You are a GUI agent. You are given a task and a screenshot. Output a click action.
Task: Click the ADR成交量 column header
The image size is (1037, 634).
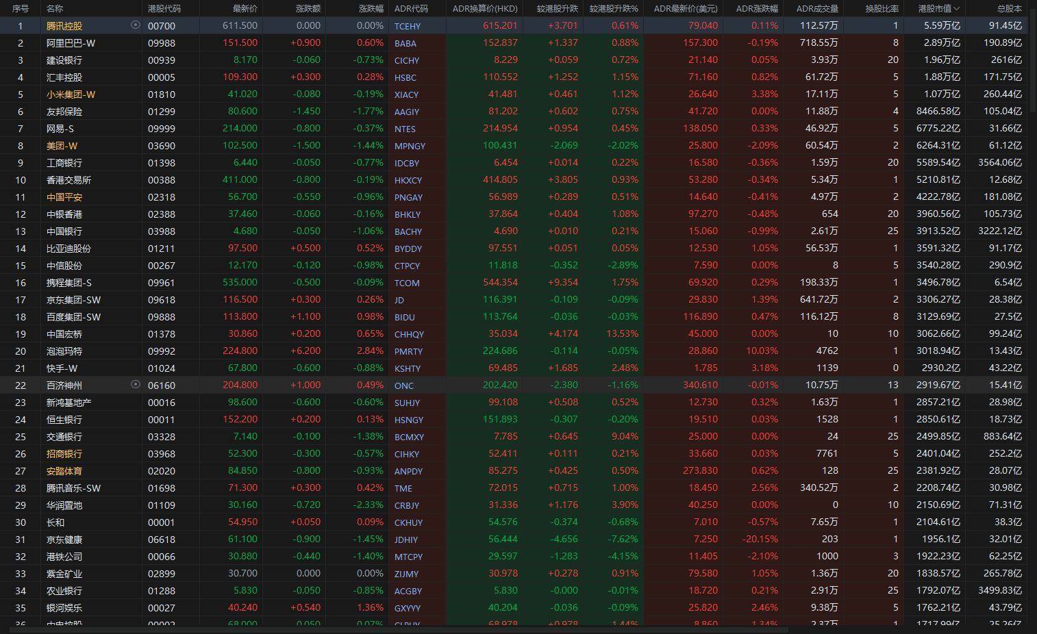(817, 8)
